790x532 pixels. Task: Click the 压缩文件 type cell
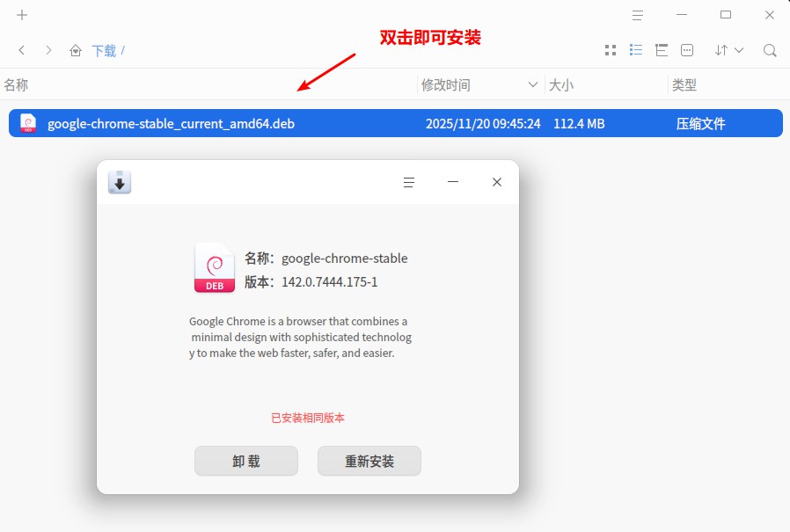point(700,124)
